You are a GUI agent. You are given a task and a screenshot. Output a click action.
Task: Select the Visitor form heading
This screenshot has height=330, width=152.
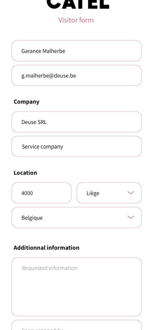pos(76,20)
